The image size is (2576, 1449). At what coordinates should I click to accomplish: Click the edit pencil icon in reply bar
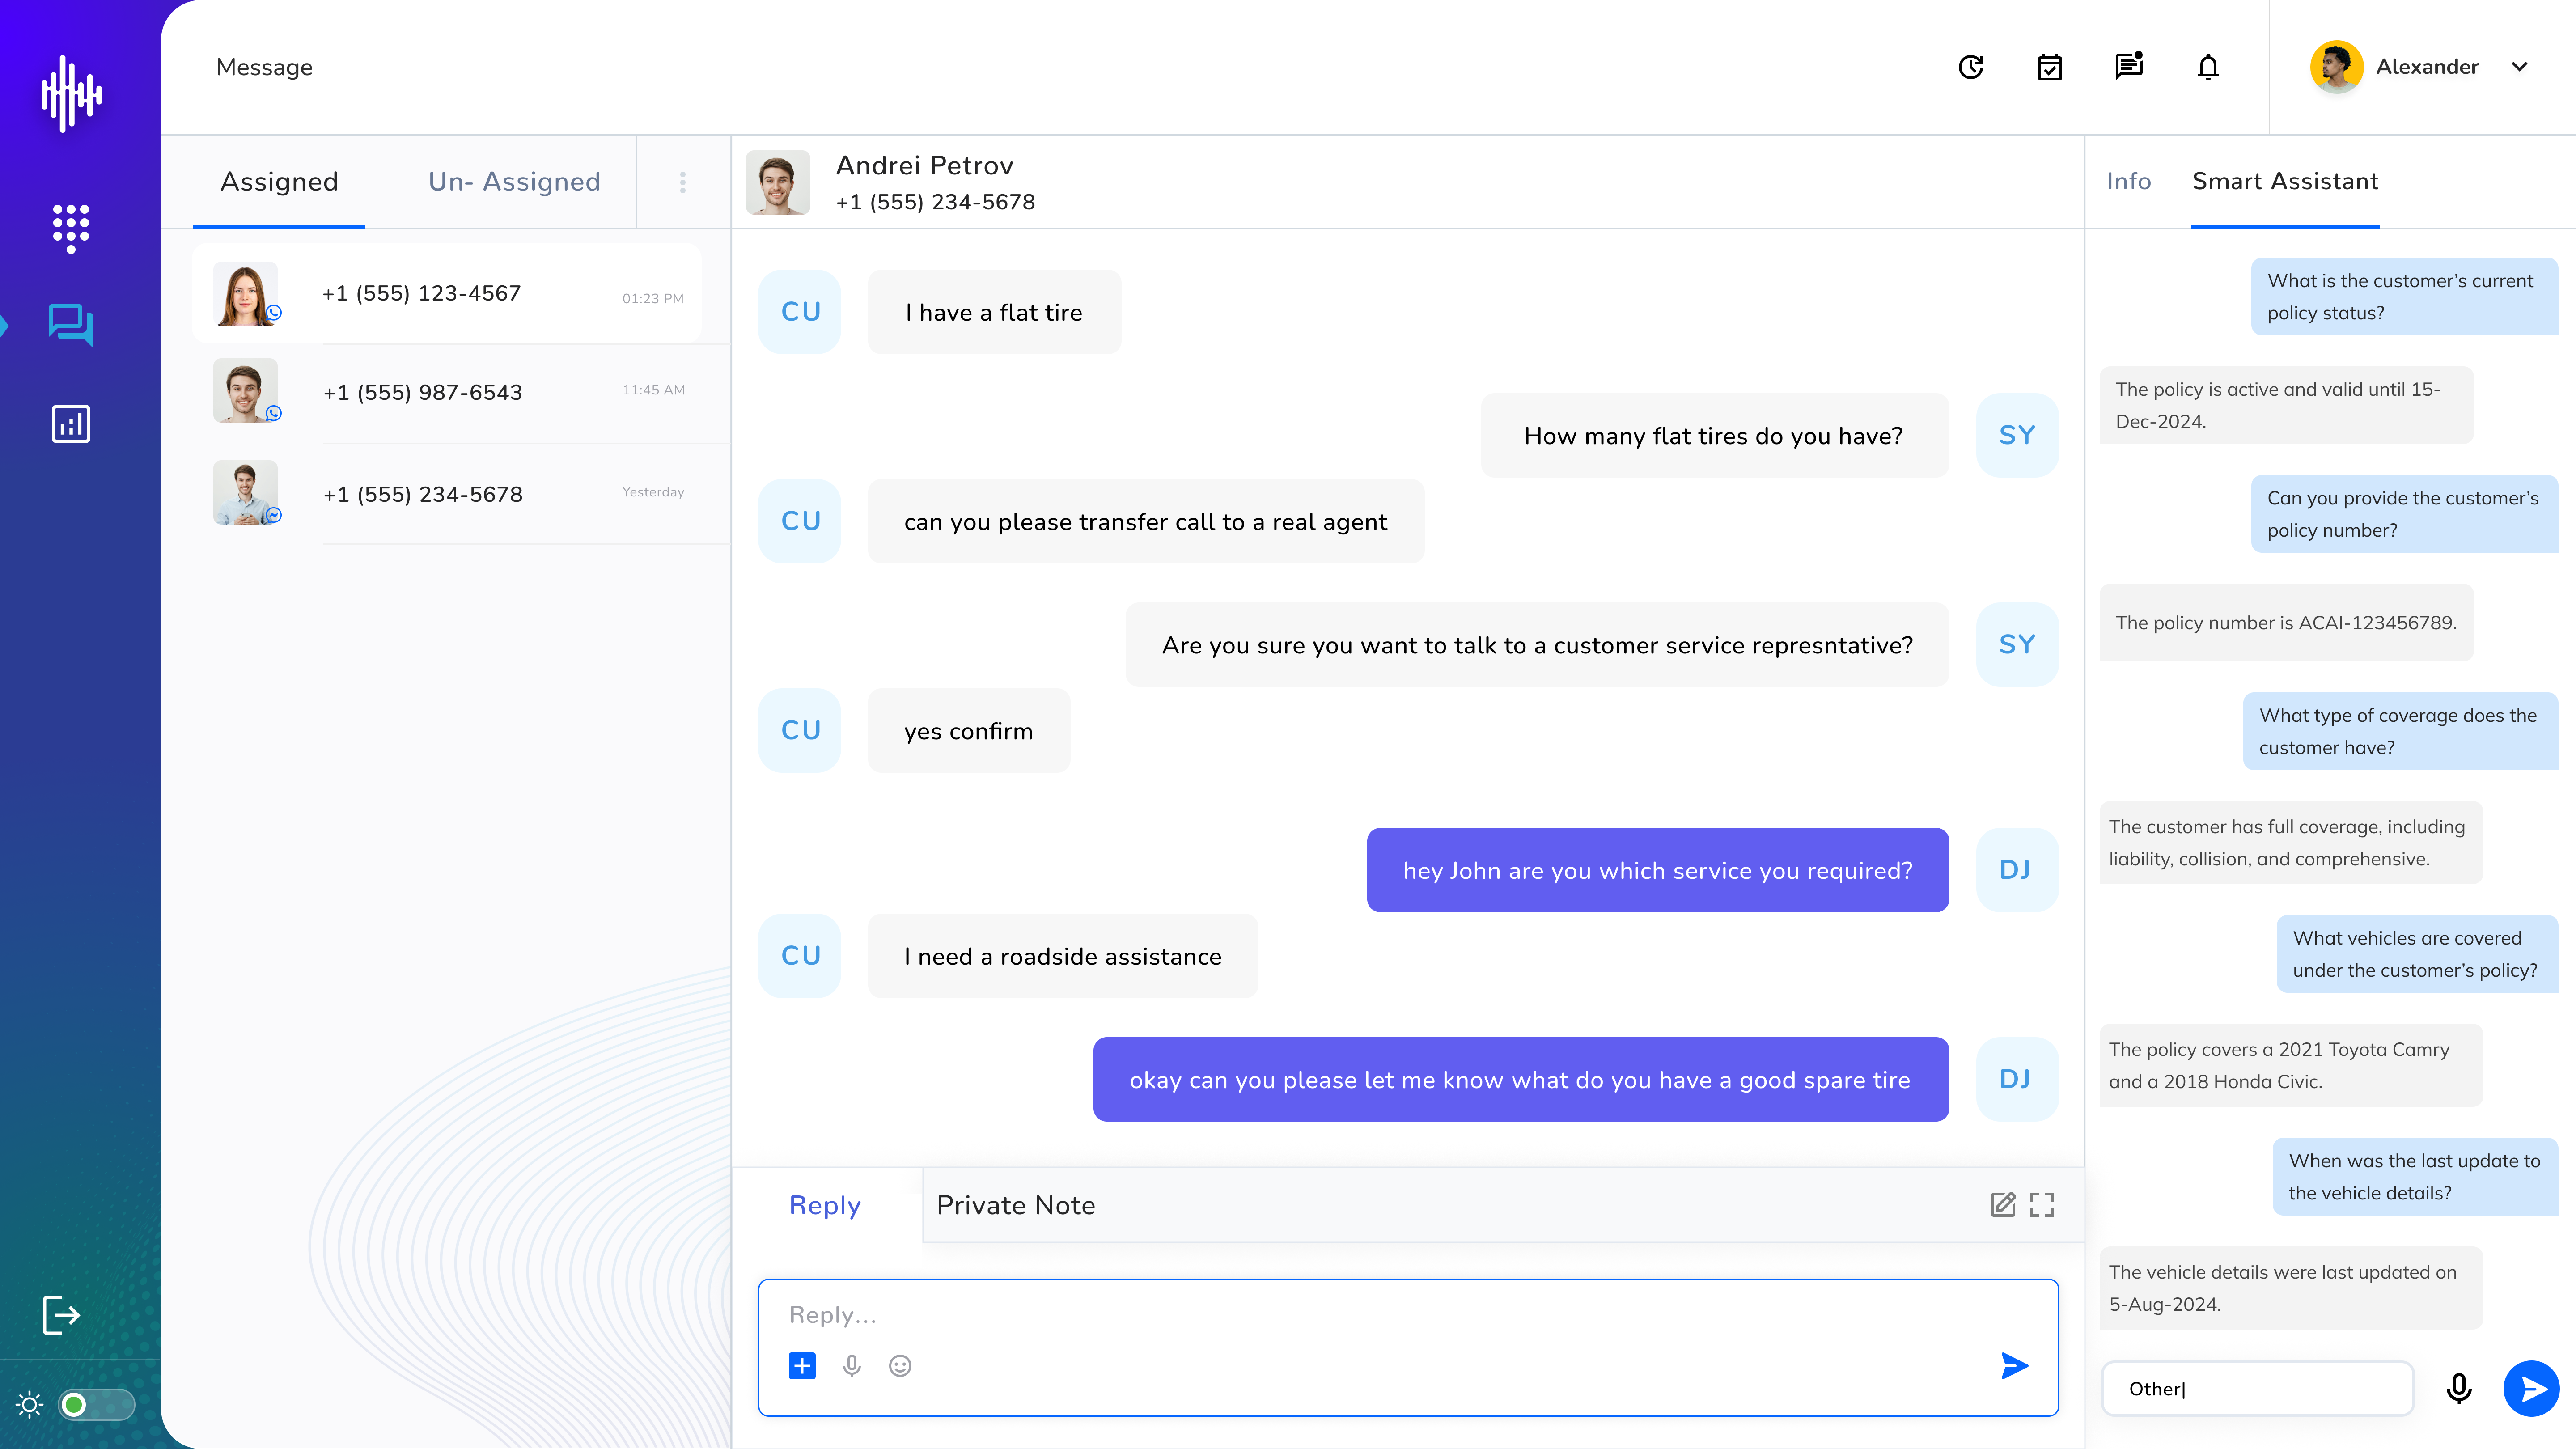click(2003, 1204)
